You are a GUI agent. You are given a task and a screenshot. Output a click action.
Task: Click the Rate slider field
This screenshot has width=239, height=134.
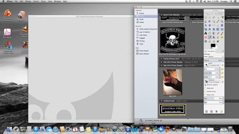tap(214, 98)
